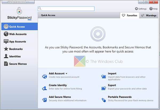The width and height of the screenshot is (160, 110).
Task: Switch to the Warnings tab
Action: point(149,15)
